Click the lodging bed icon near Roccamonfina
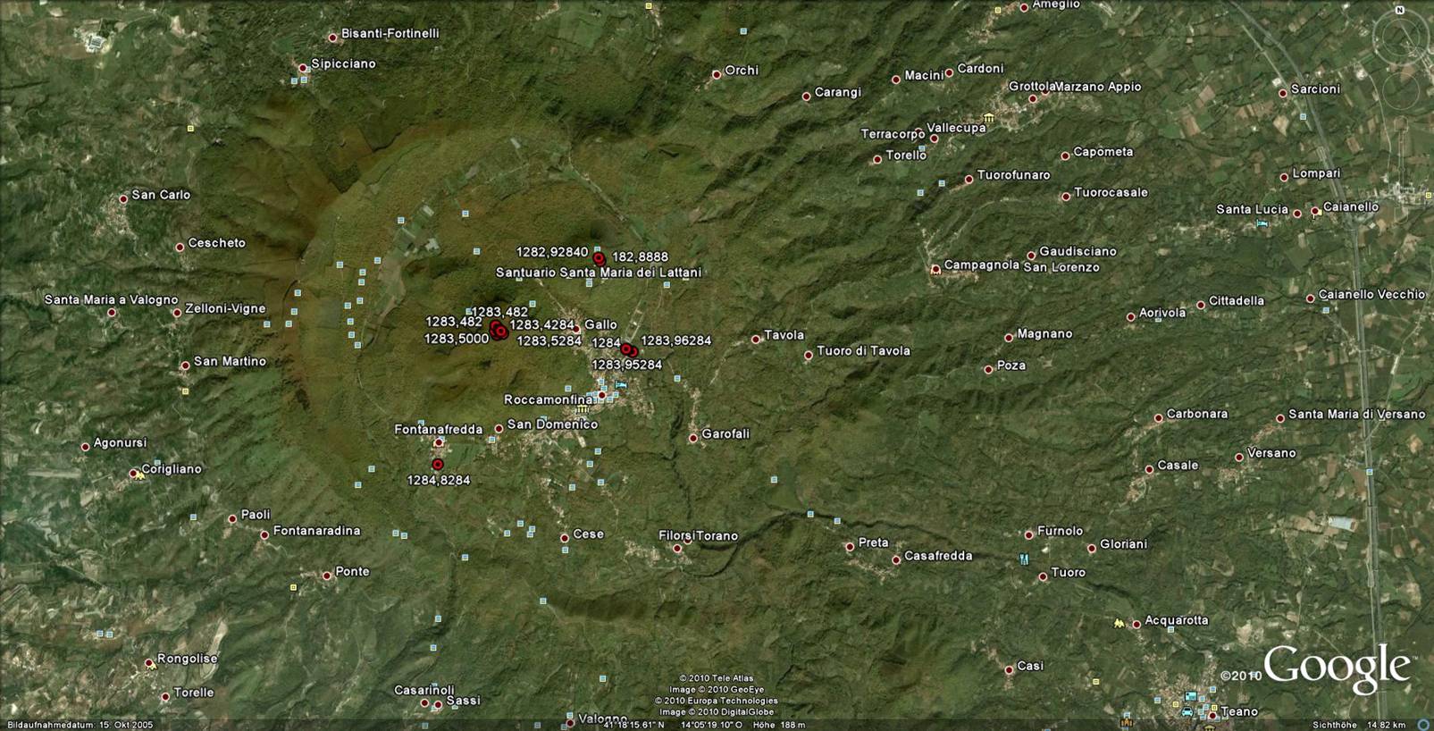This screenshot has width=1434, height=731. coord(621,385)
